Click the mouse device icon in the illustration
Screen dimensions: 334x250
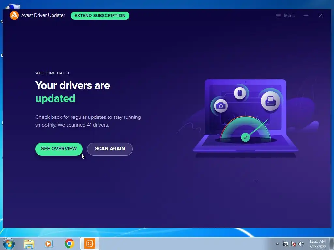(240, 93)
